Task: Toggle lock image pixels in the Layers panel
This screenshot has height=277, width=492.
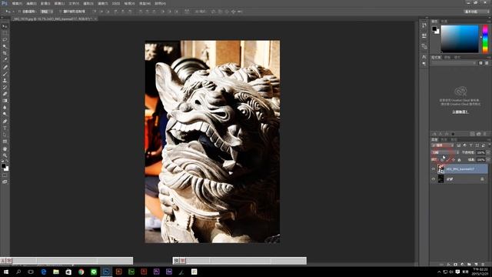Action: point(447,160)
